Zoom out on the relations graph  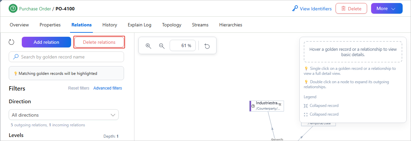point(162,46)
